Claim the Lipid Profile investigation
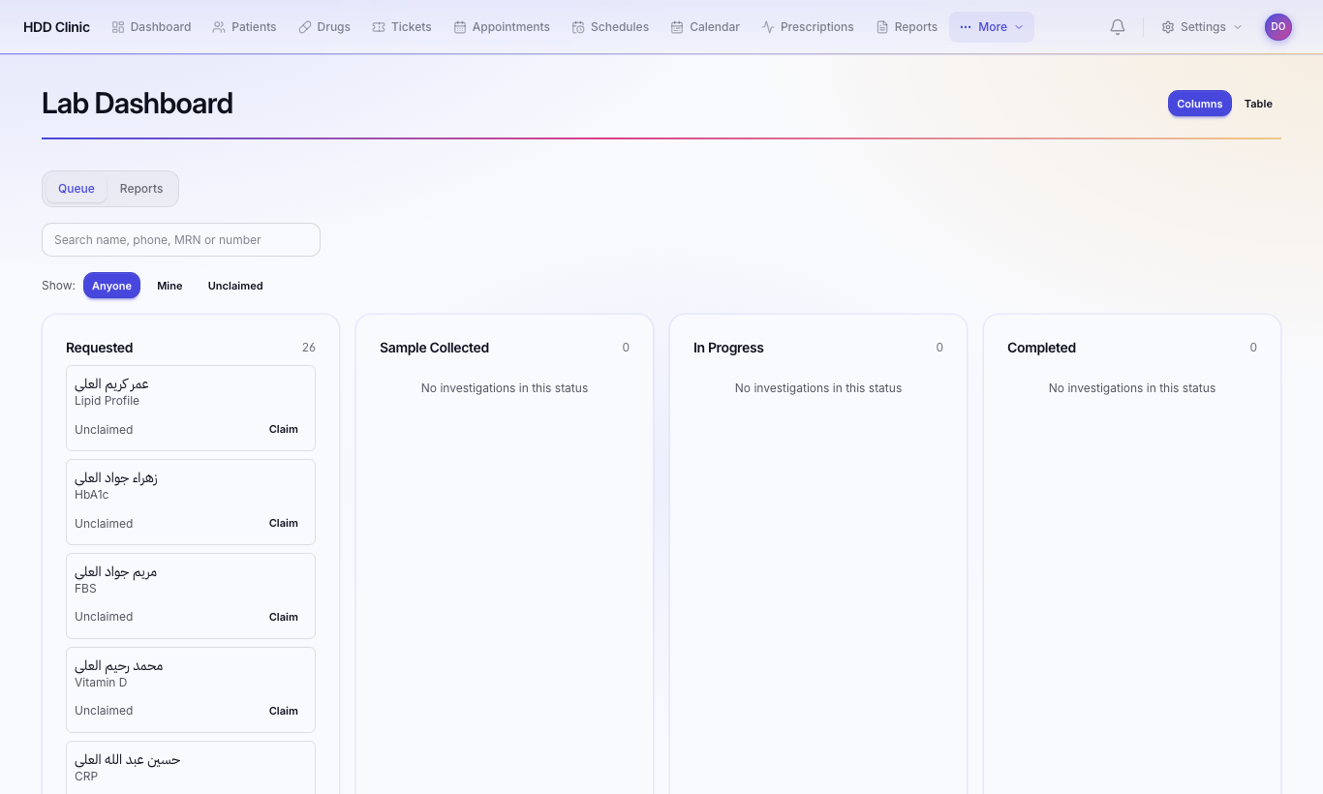The width and height of the screenshot is (1323, 794). pos(284,429)
